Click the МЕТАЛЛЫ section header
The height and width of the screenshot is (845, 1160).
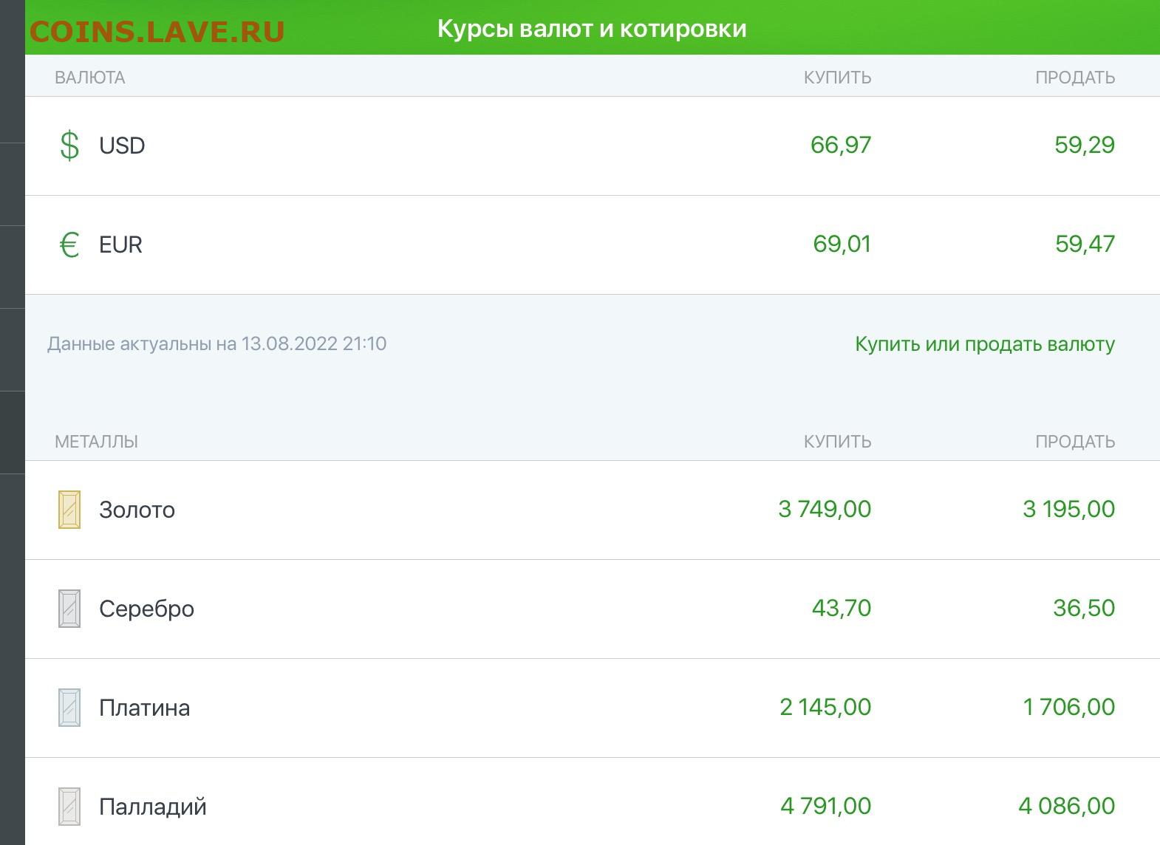(x=97, y=442)
